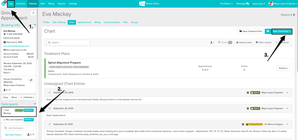Star the September 18 chart entry
This screenshot has height=140, width=298.
[50, 124]
